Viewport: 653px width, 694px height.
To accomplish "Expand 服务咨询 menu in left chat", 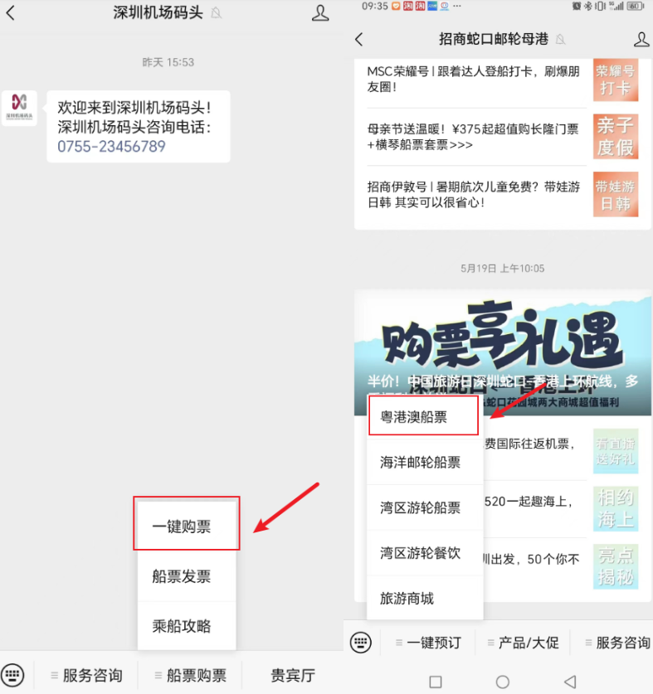I will click(x=86, y=675).
